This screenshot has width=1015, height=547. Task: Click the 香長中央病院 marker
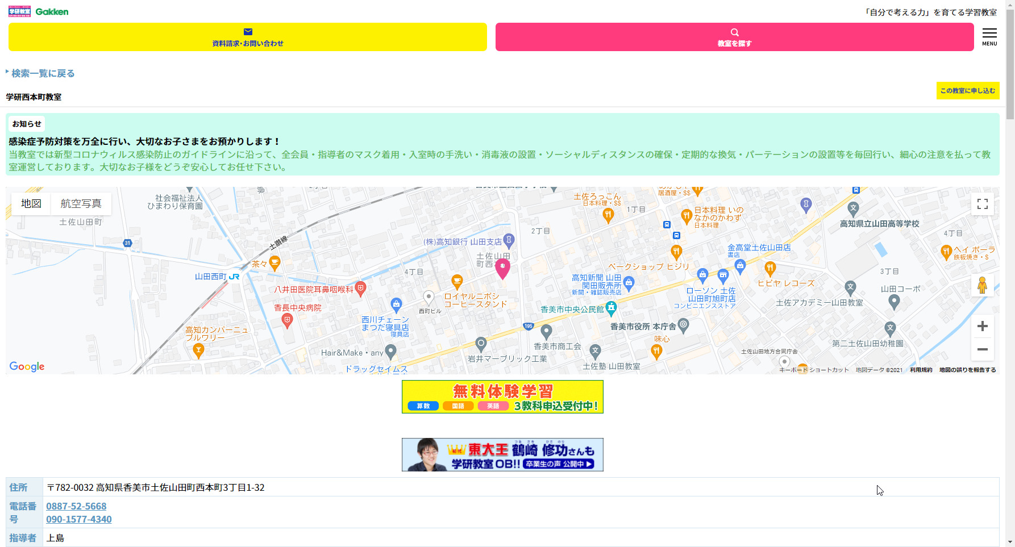coord(288,321)
